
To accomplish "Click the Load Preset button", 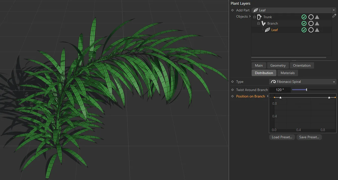I will [282, 137].
